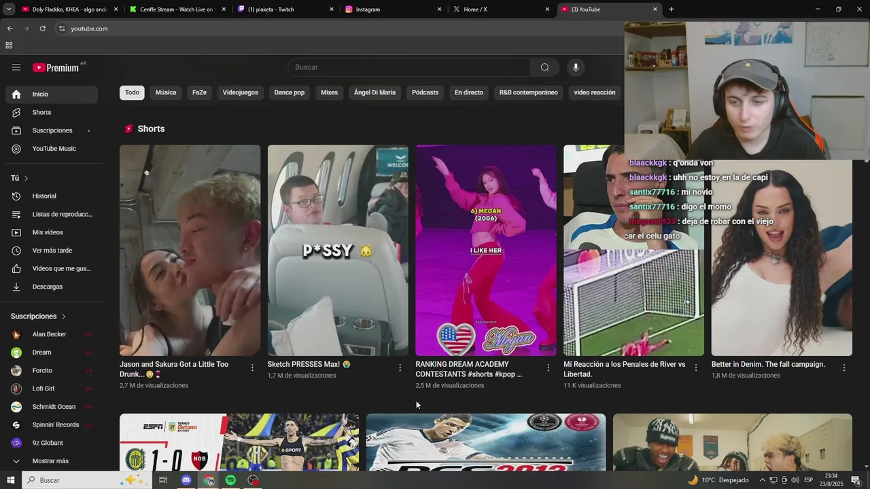Screen dimensions: 870x489
Task: Open Spinnin' Records channel subscription
Action: (x=52, y=425)
